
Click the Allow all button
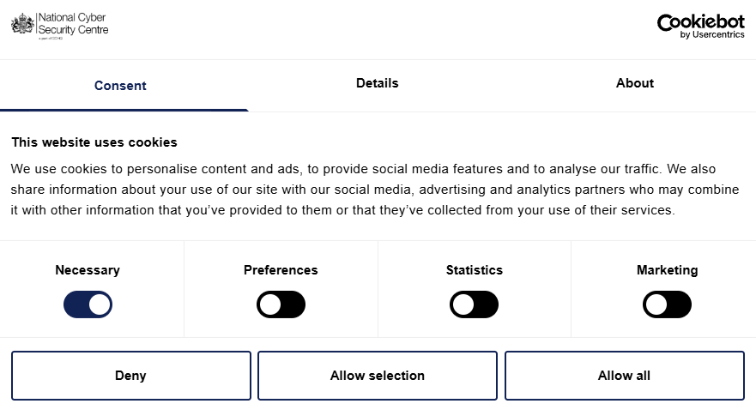(624, 376)
